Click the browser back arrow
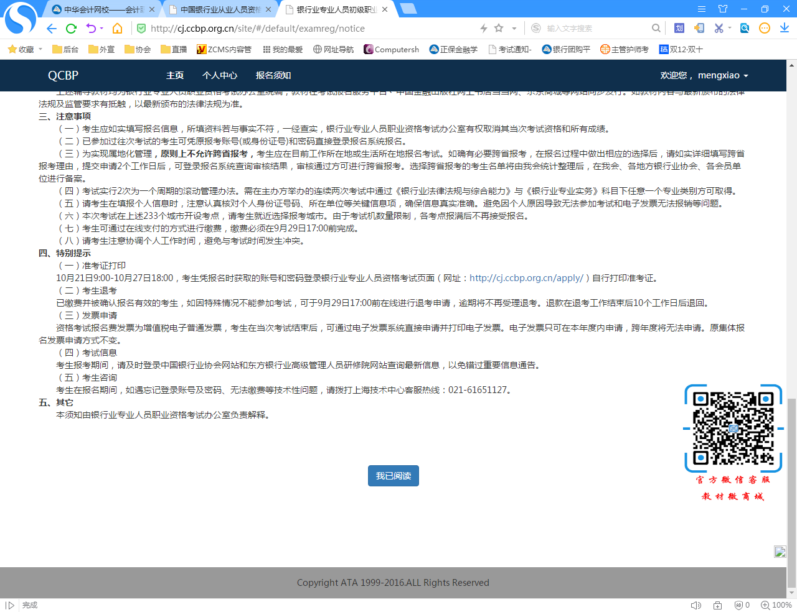 pos(52,29)
